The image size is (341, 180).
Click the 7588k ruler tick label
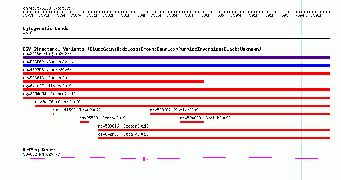coord(205,15)
